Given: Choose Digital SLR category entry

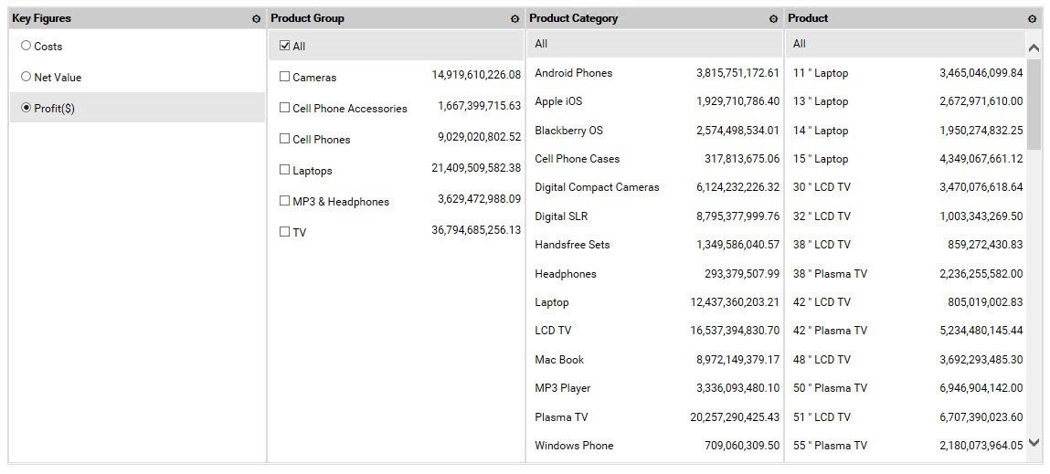Looking at the screenshot, I should click(x=561, y=216).
